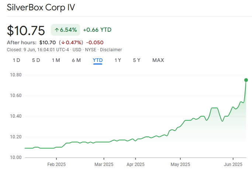Switch chart to the 6M range

point(76,60)
